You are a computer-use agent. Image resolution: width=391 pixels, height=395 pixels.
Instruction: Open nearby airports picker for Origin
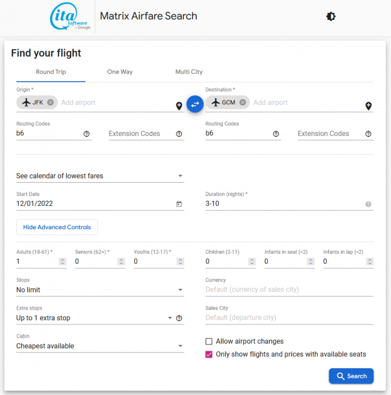click(179, 106)
